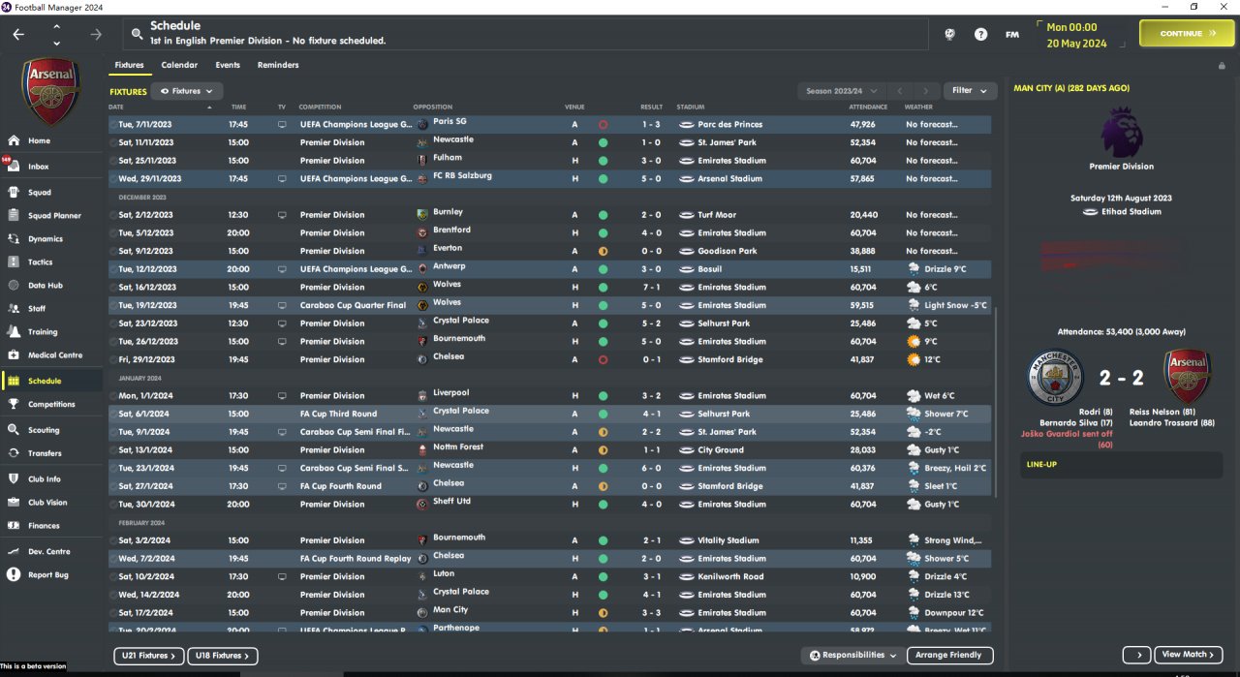Click the help question mark icon

[981, 34]
